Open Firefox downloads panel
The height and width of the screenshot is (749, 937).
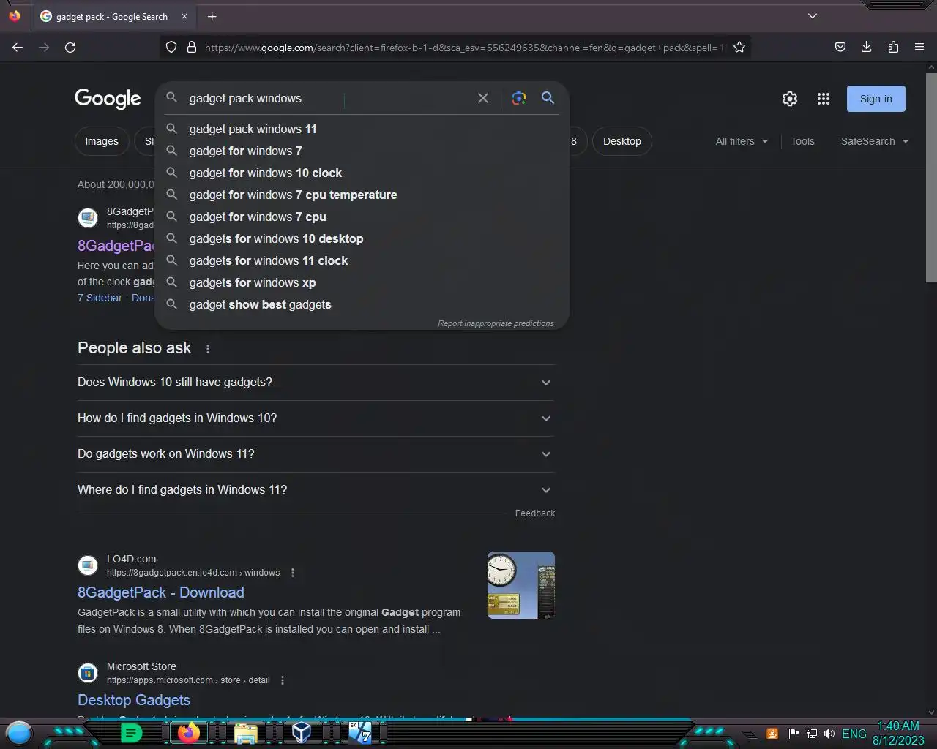[867, 47]
